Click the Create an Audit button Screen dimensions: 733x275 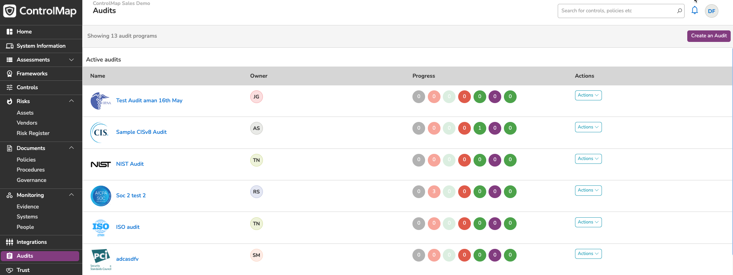[x=709, y=36]
